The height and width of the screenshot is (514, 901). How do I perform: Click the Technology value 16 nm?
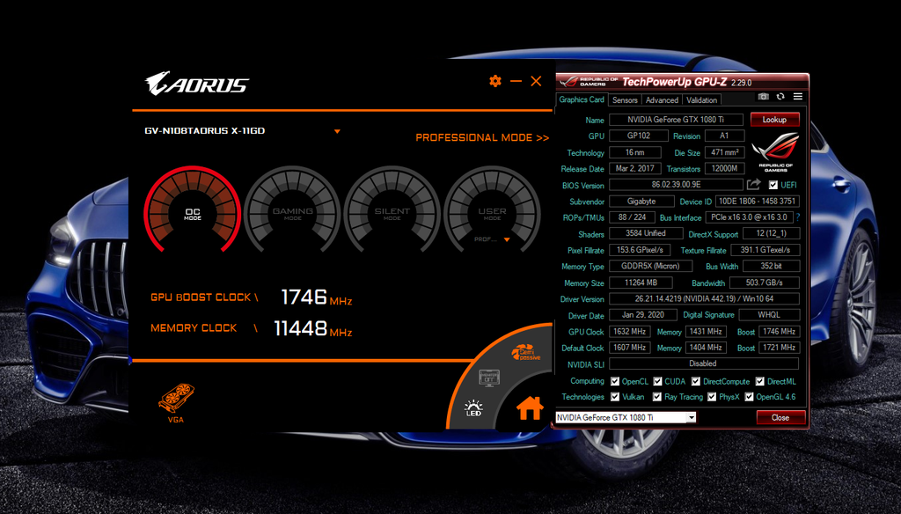click(x=635, y=152)
